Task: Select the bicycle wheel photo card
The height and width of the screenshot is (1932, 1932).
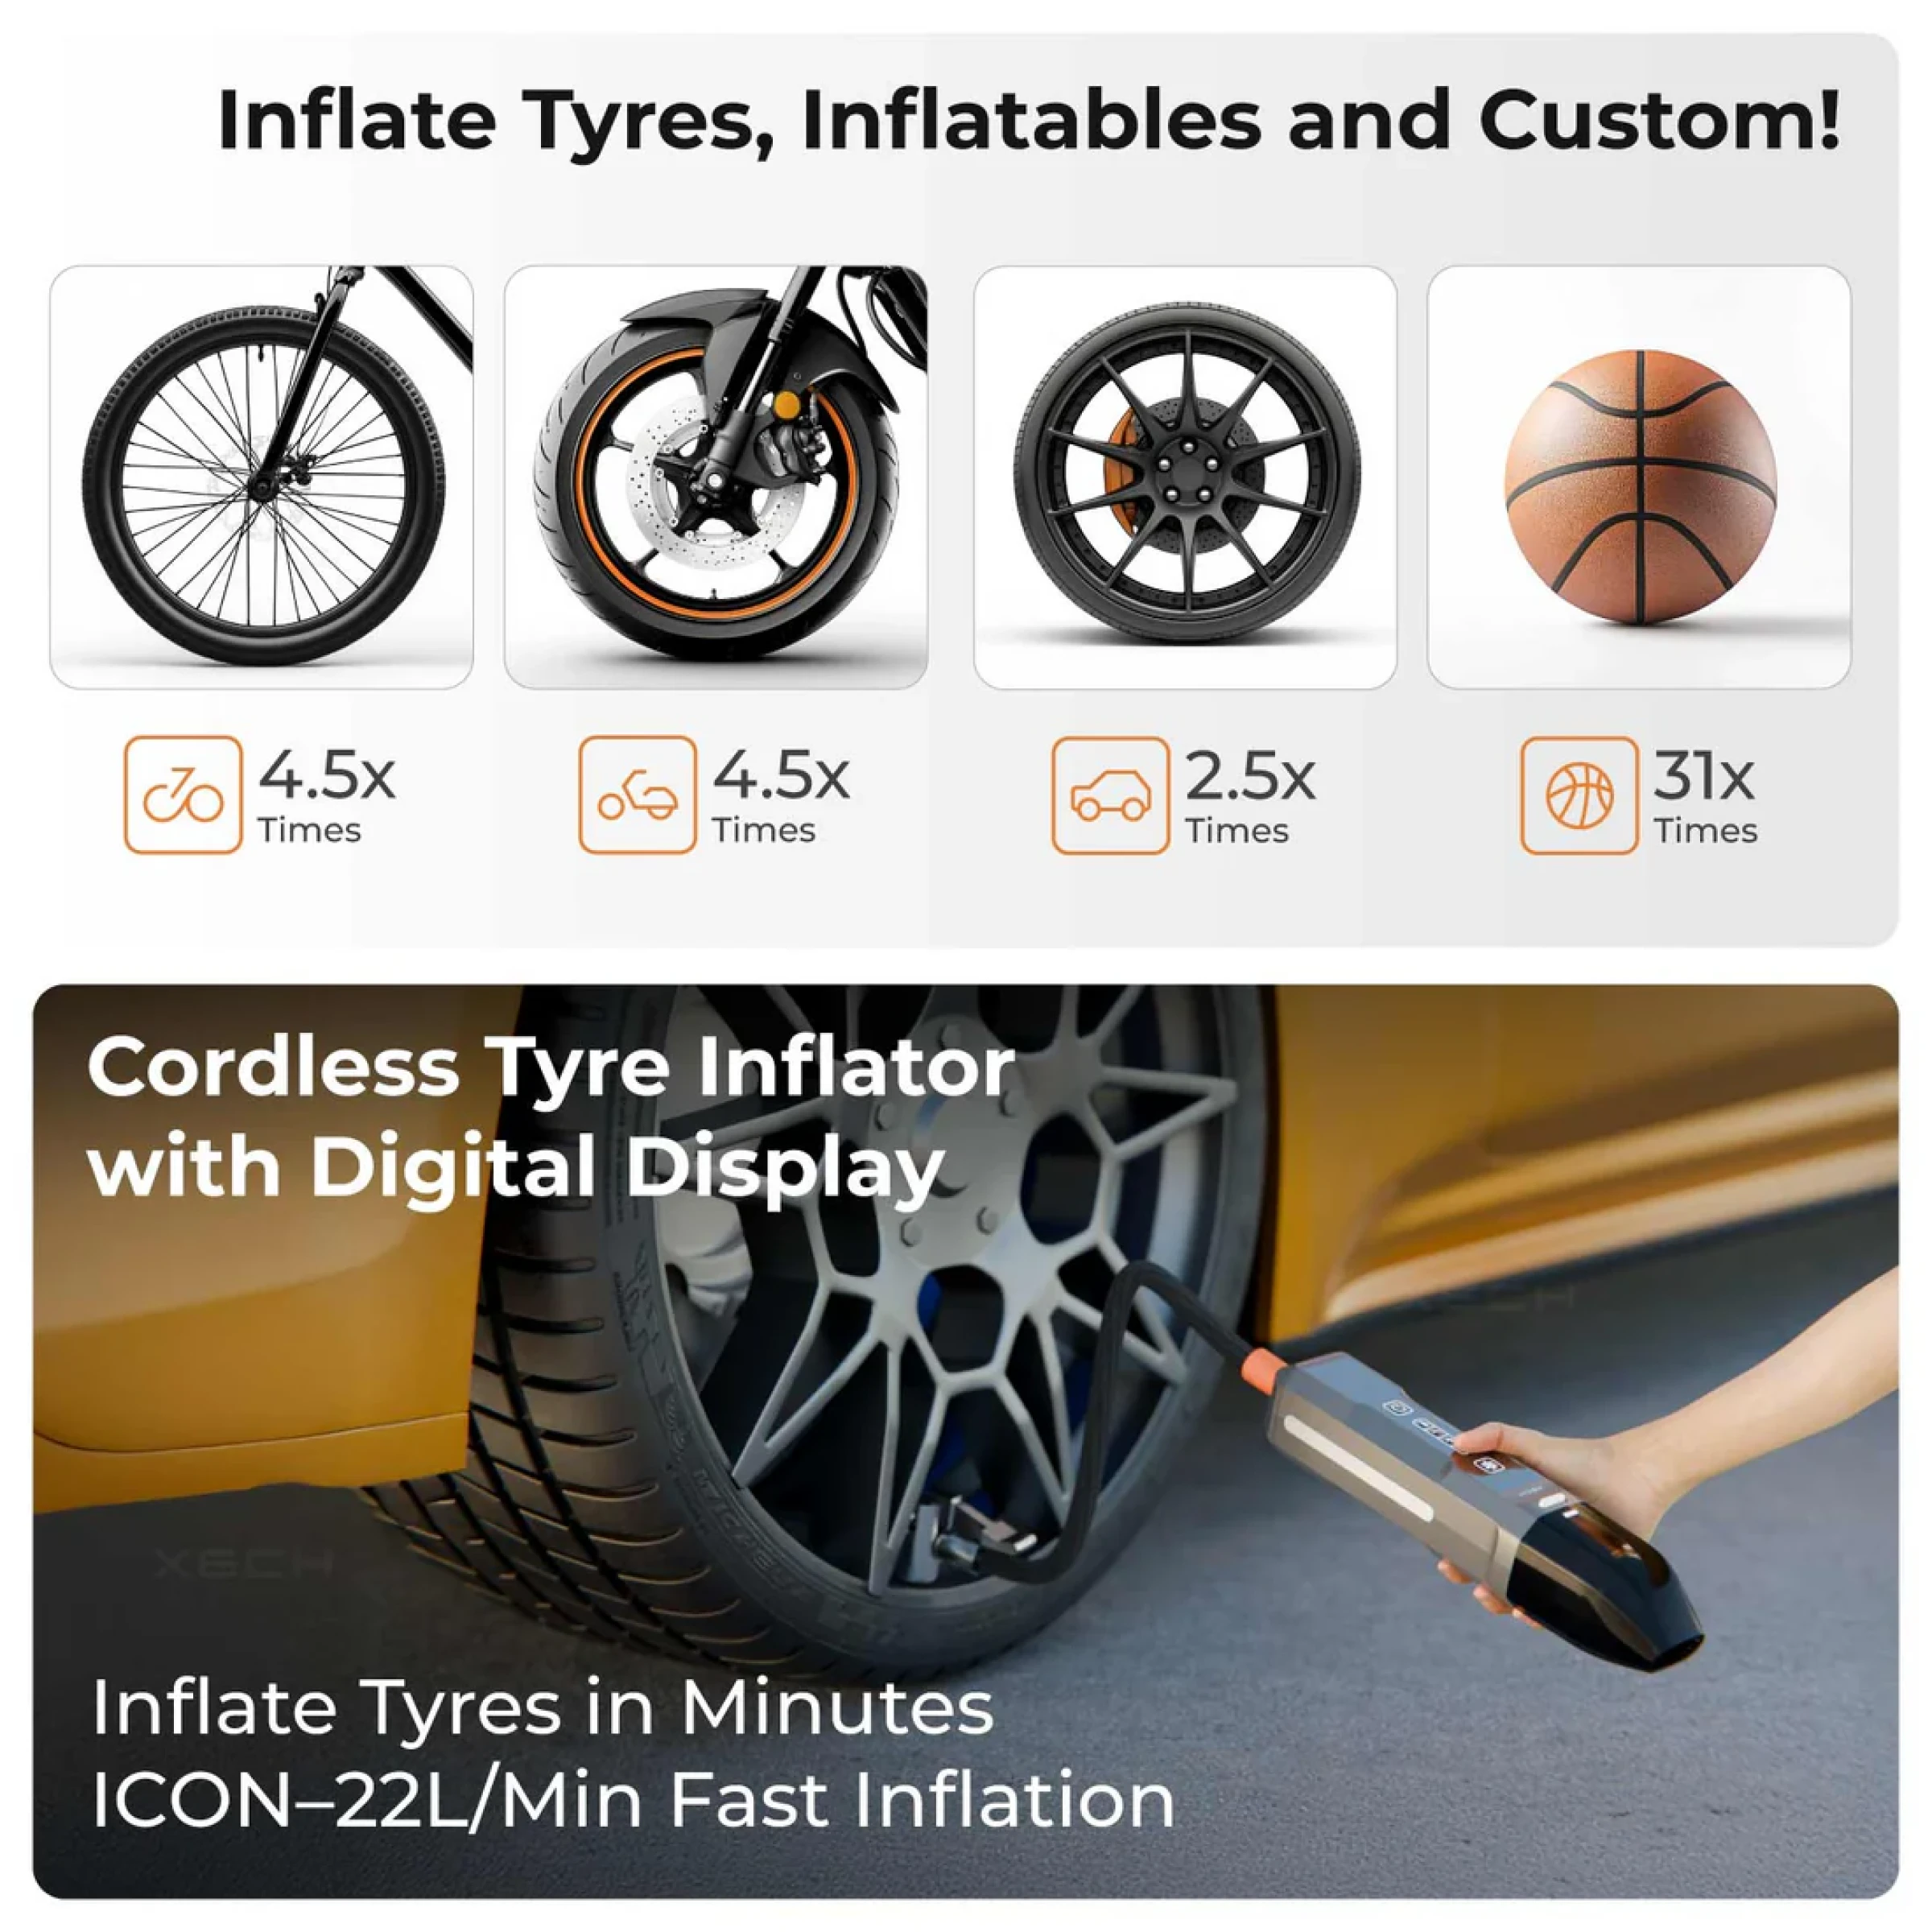Action: click(261, 477)
